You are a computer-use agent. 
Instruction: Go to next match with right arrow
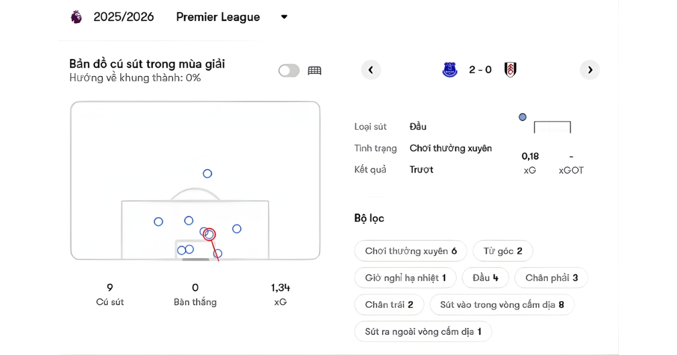coord(590,70)
